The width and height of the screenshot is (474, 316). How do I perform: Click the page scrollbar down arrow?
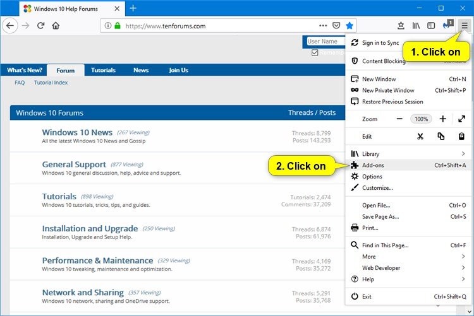point(470,311)
